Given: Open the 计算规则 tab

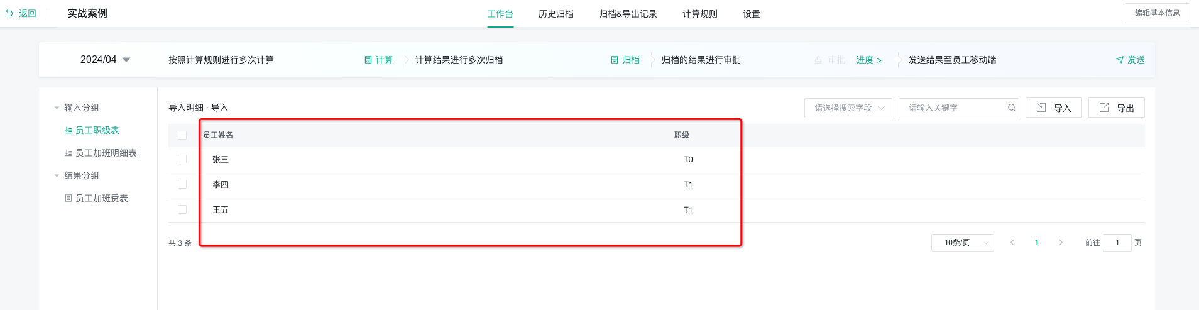Looking at the screenshot, I should 699,14.
